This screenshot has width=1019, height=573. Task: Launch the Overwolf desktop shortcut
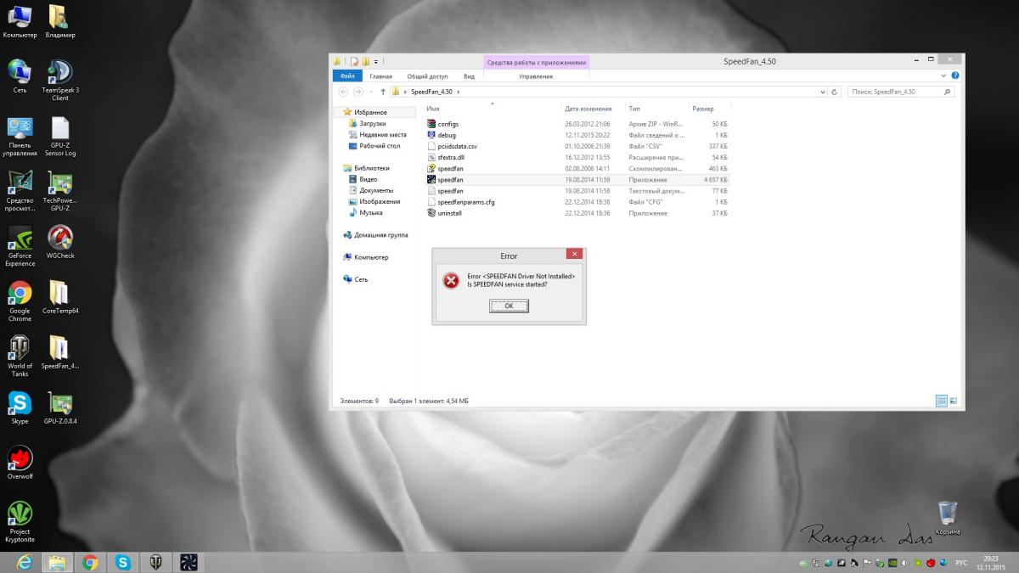[x=20, y=463]
